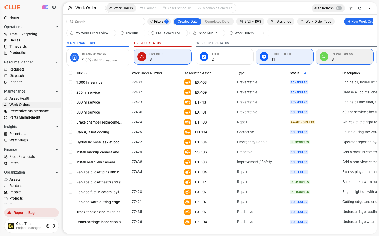Click the open-in-new-window icon
Image resolution: width=379 pixels, height=236 pixels.
coord(360,8)
